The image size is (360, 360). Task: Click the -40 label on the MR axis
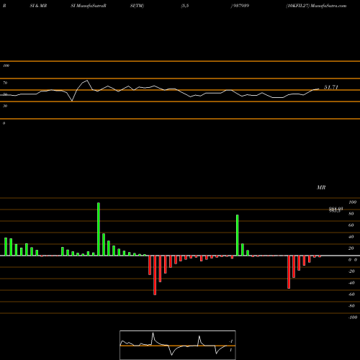(351, 283)
